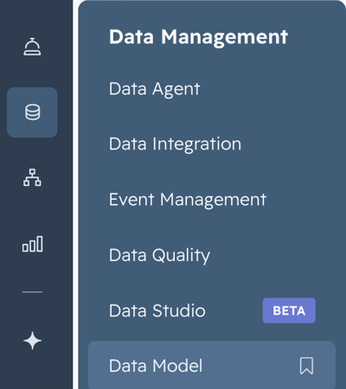
Task: Click the purple BETA badge
Action: [x=289, y=310]
